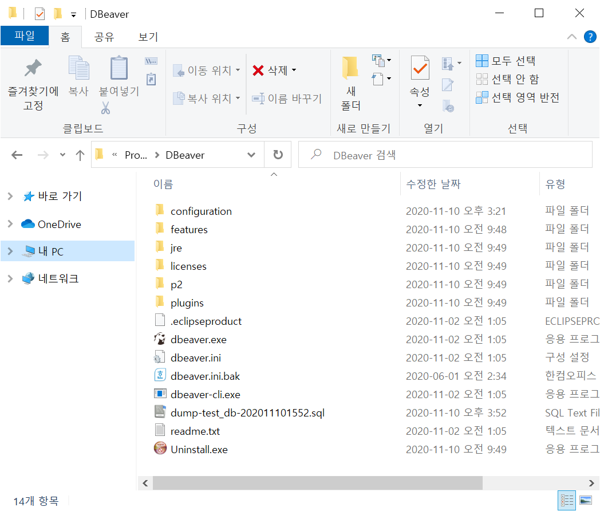Switch to the Home (홈) tab
The width and height of the screenshot is (600, 511).
pyautogui.click(x=65, y=37)
